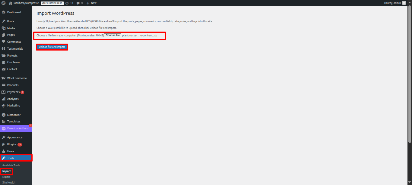Screen dimensions: 412x185
Task: Open the Plugins menu item
Action: pos(12,144)
